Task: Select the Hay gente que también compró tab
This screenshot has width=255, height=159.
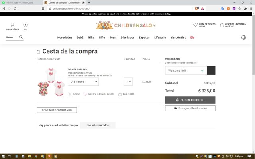Action: click(x=58, y=125)
